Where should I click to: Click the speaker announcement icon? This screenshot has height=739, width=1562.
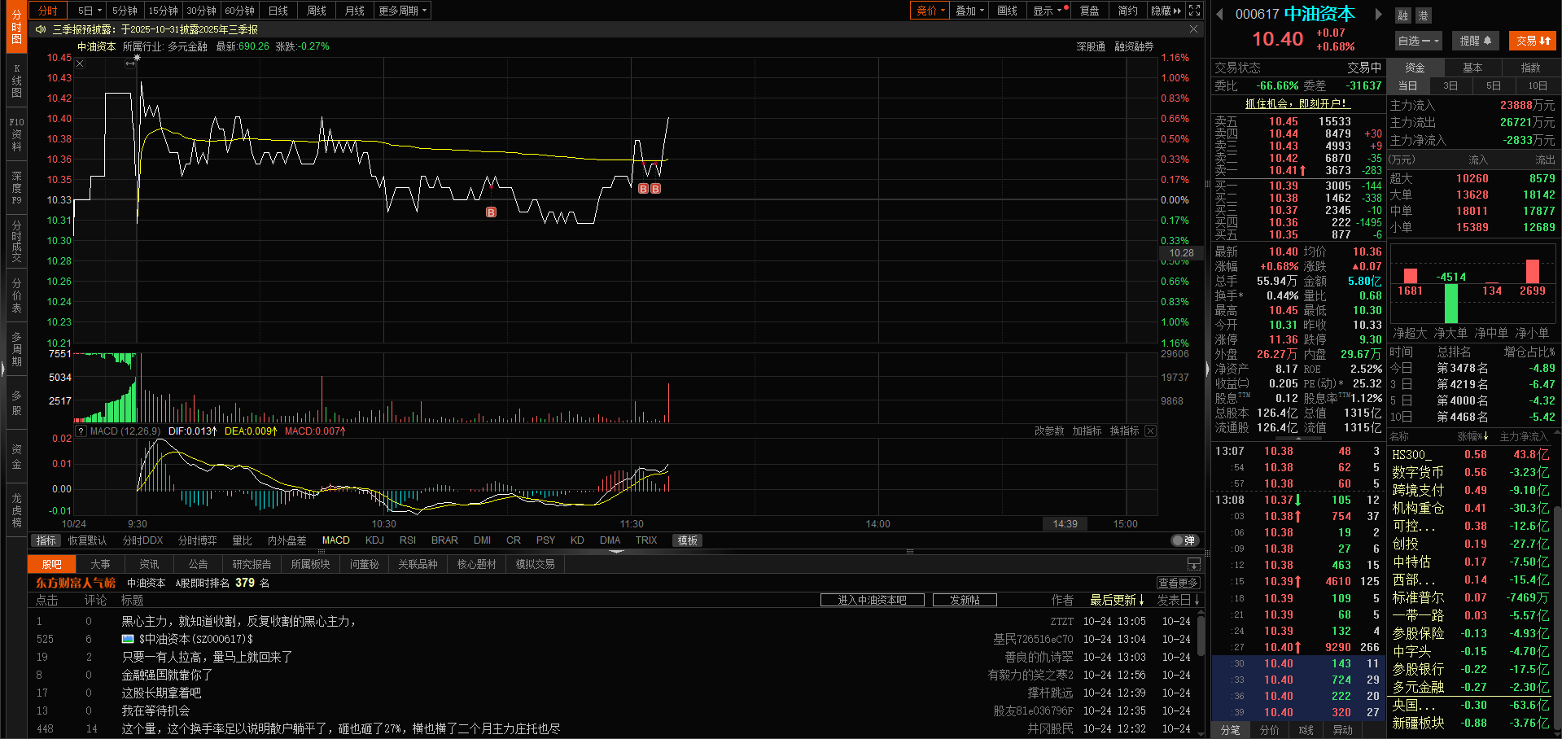pyautogui.click(x=41, y=29)
